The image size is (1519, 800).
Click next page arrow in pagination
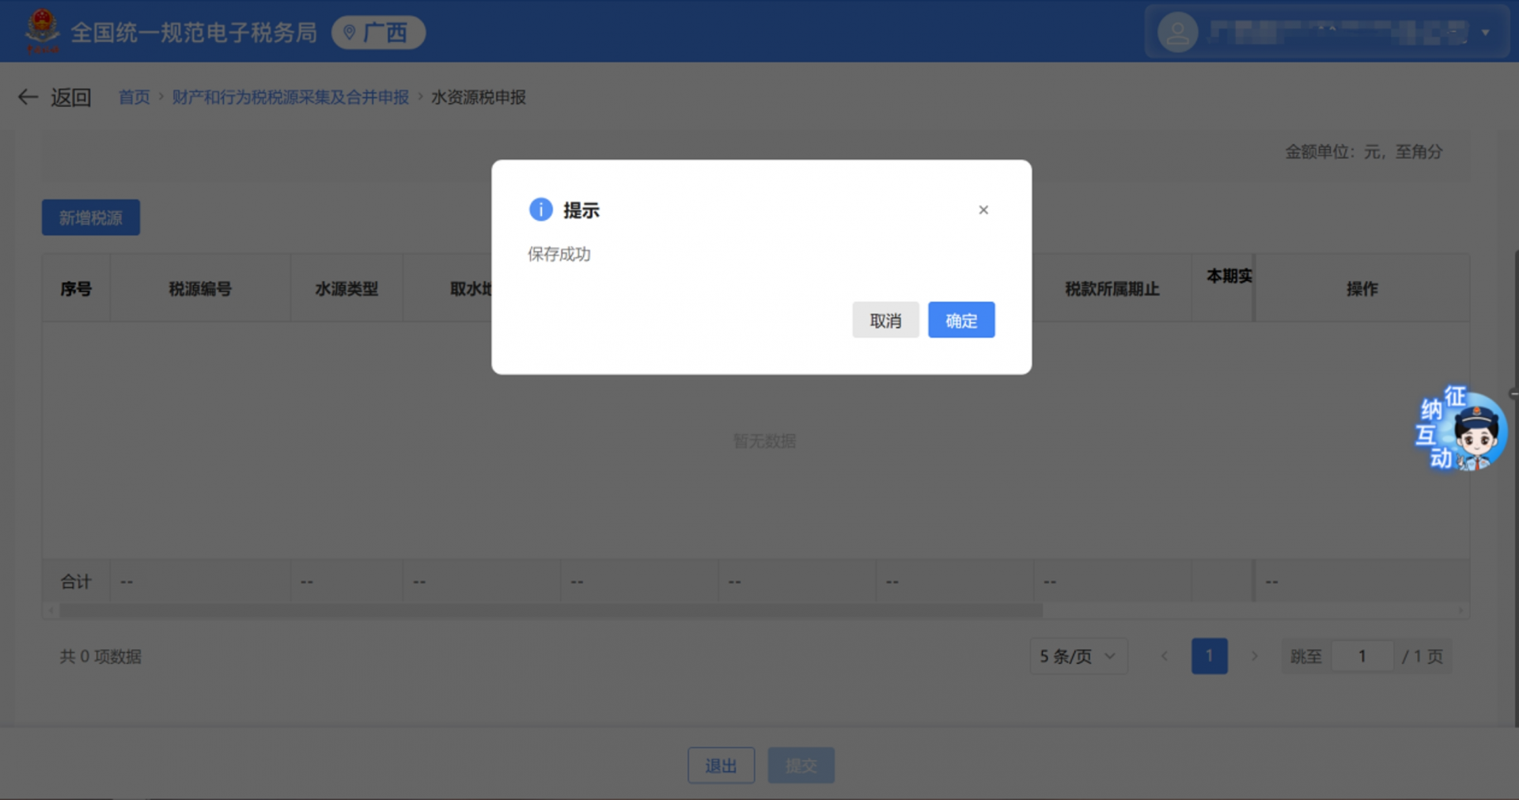pyautogui.click(x=1255, y=656)
